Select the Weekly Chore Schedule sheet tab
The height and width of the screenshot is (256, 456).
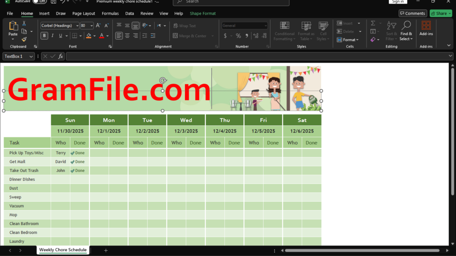pos(62,250)
